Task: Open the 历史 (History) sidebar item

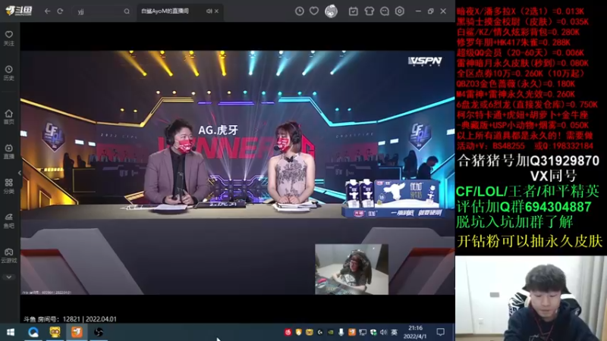Action: 9,73
